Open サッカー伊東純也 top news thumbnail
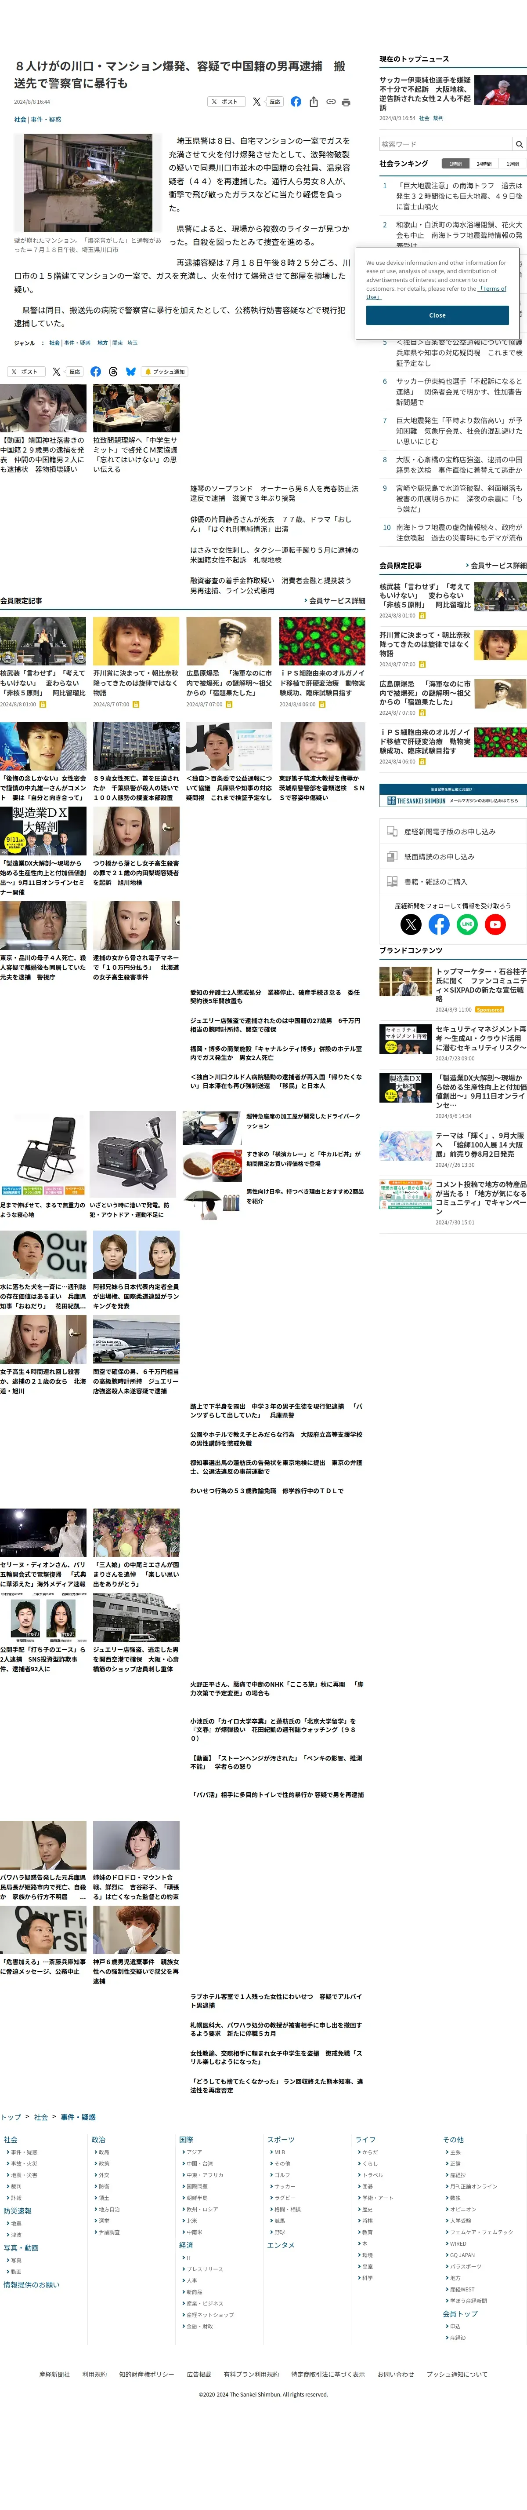 (501, 91)
